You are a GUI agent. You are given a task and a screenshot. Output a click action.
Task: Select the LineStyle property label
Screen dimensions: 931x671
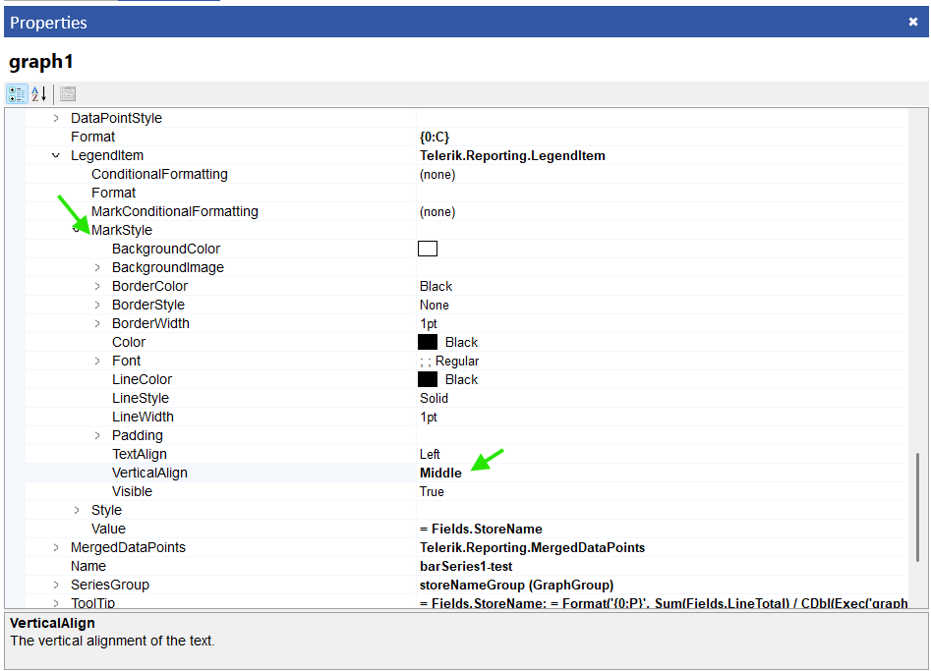[141, 398]
